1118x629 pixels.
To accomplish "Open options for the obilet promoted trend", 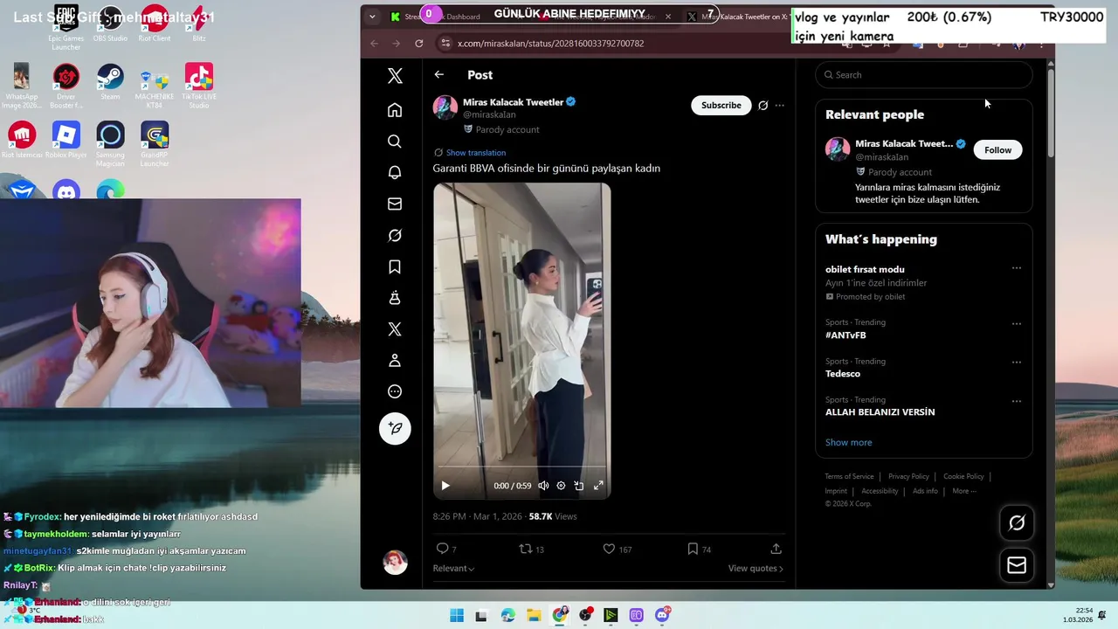I will 1017,268.
